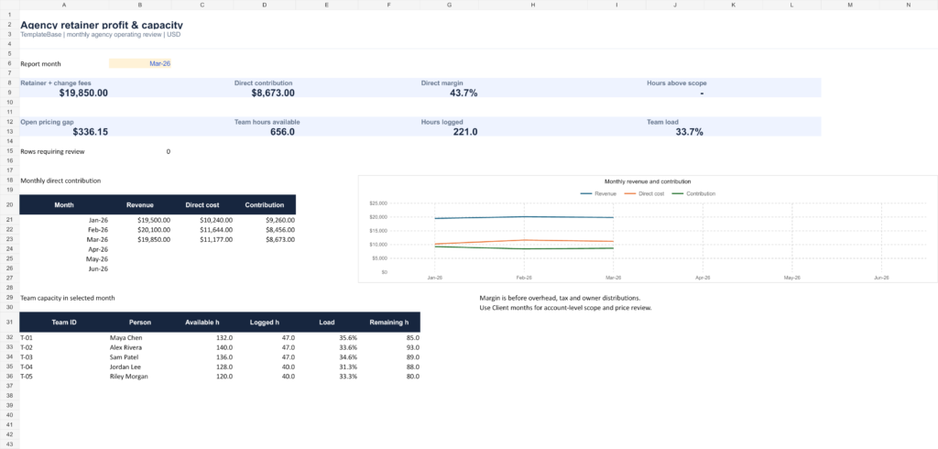Viewport: 938px width, 449px height.
Task: Select the Monthly direct contribution heading
Action: tap(60, 181)
